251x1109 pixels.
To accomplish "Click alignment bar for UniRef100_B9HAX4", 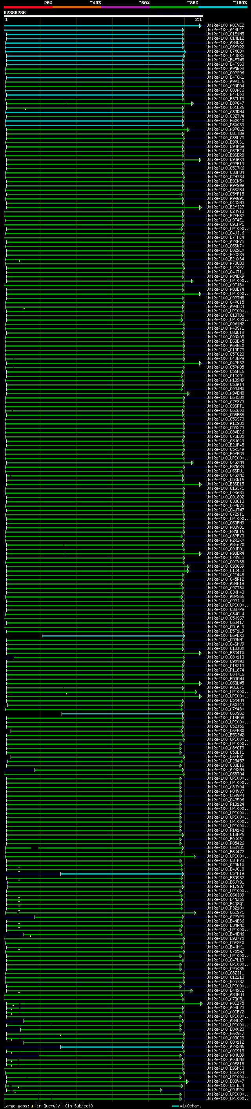I will 104,160.
